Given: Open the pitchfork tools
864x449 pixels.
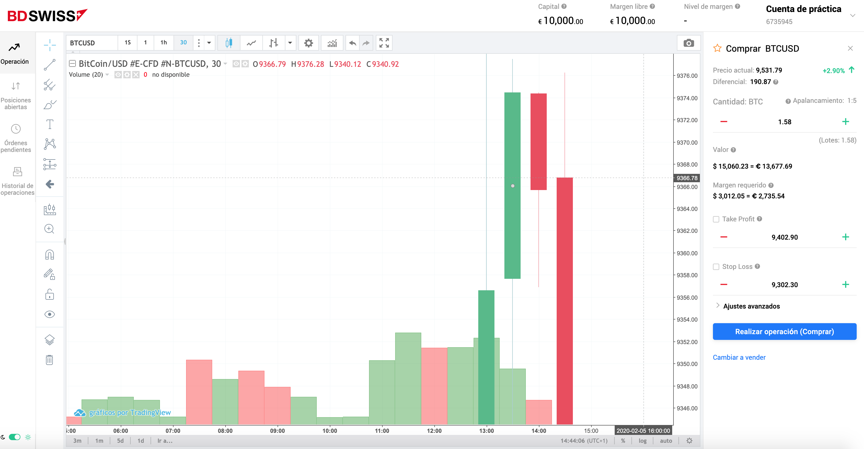Looking at the screenshot, I should [50, 85].
